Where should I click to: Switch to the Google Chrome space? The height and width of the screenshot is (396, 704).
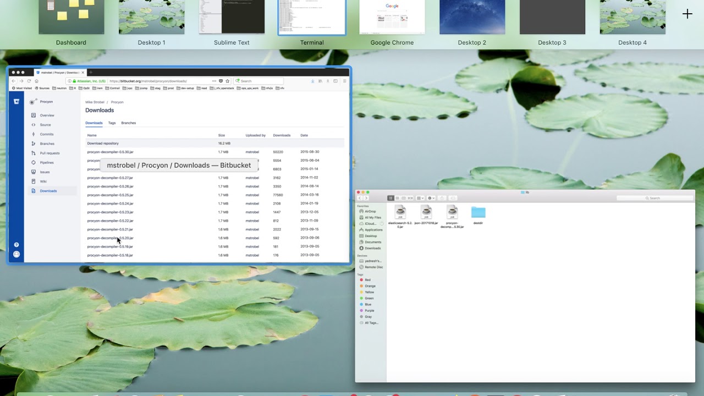pyautogui.click(x=392, y=17)
